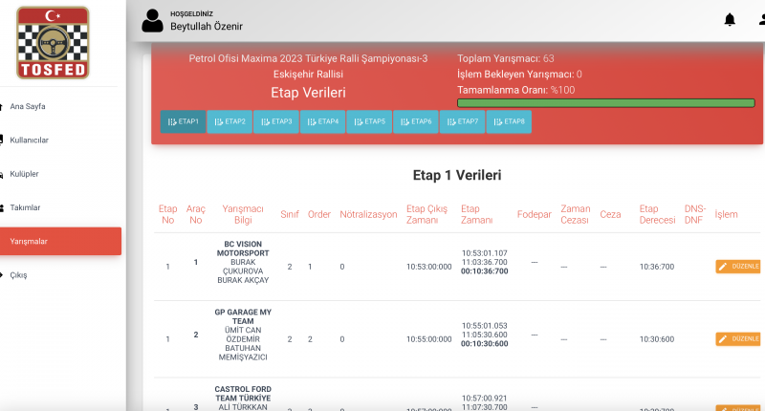Switch to the ETAP2 tab
Image resolution: width=765 pixels, height=411 pixels.
[x=229, y=121]
